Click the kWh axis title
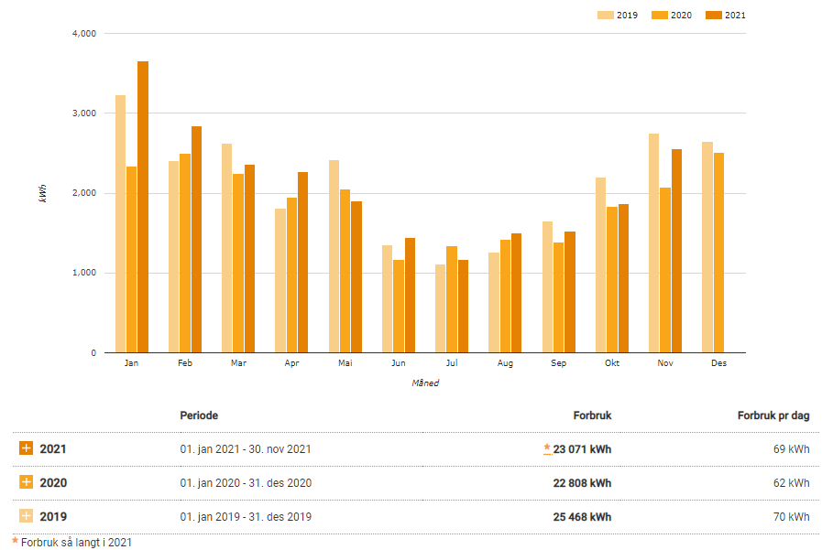 tap(42, 193)
